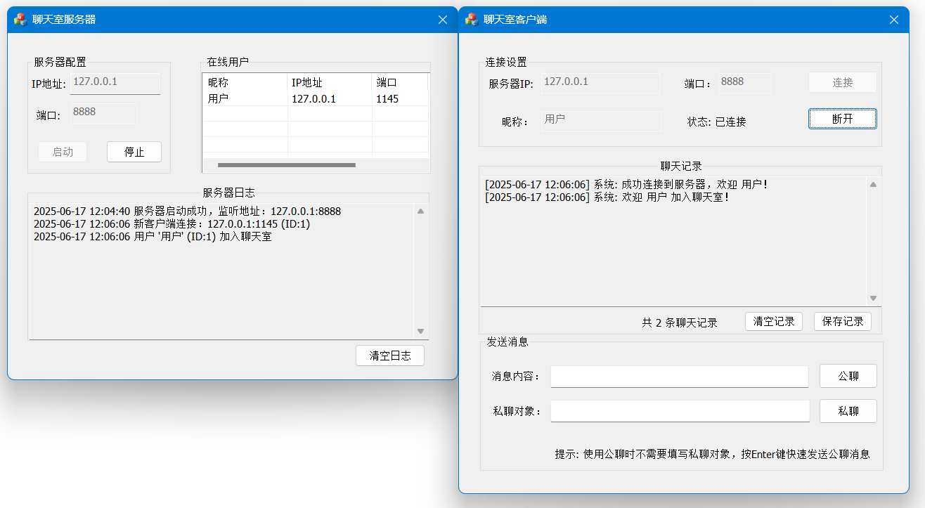Clear the server log with 清空日志
This screenshot has height=508, width=925.
coord(390,356)
